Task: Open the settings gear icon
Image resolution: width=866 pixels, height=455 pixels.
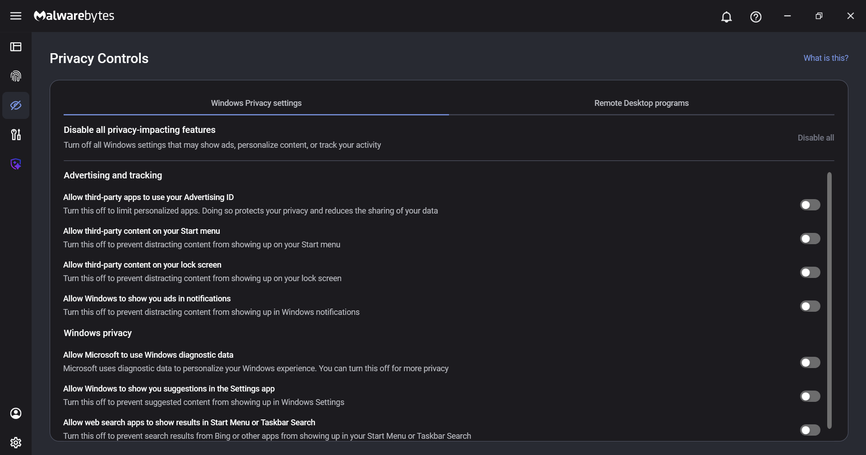Action: [16, 442]
